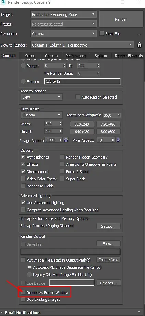The width and height of the screenshot is (145, 316).
Task: Toggle the Image Aspect lock icon
Action: point(66,140)
